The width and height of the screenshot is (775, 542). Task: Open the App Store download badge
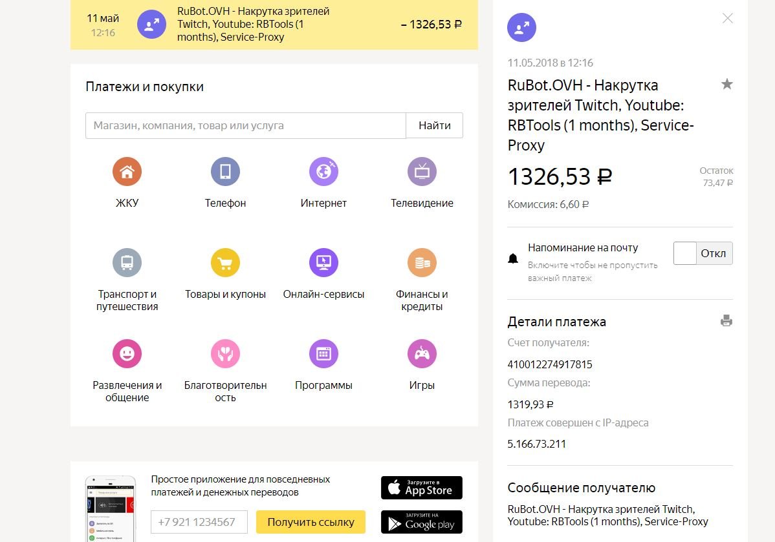(421, 488)
